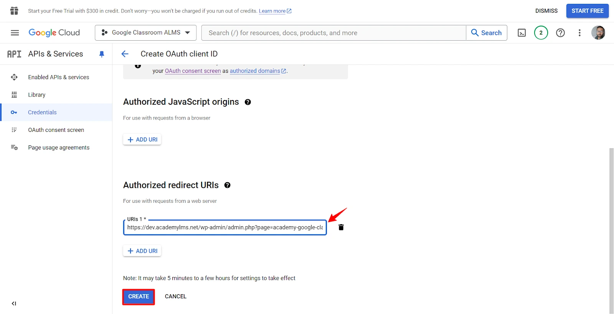Open the account profile avatar
Viewport: 614px width, 314px height.
[x=598, y=33]
